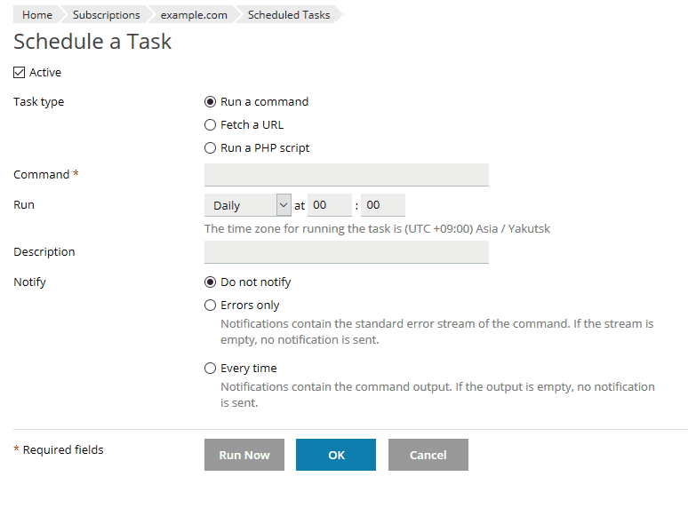This screenshot has width=688, height=524.
Task: Click the OK button
Action: coord(336,455)
